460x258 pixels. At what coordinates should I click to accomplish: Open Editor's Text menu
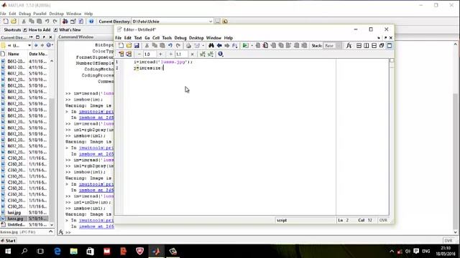[x=138, y=38]
